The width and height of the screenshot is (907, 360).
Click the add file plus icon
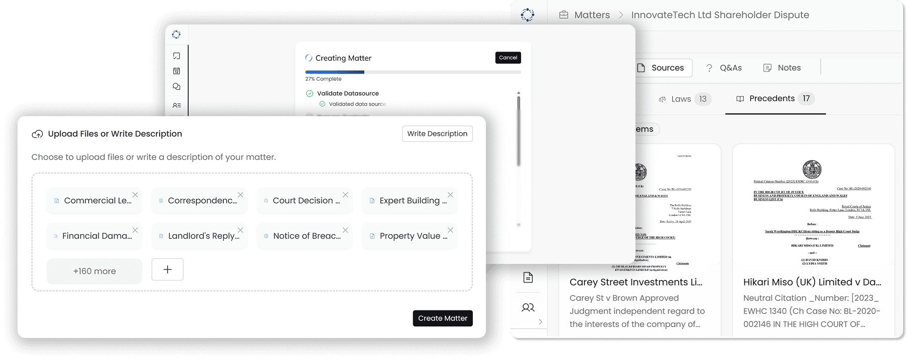click(x=167, y=269)
